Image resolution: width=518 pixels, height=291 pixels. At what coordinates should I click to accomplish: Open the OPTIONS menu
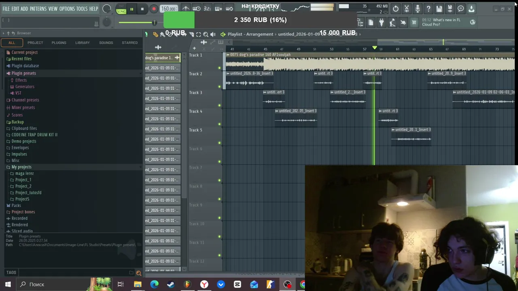pos(67,9)
